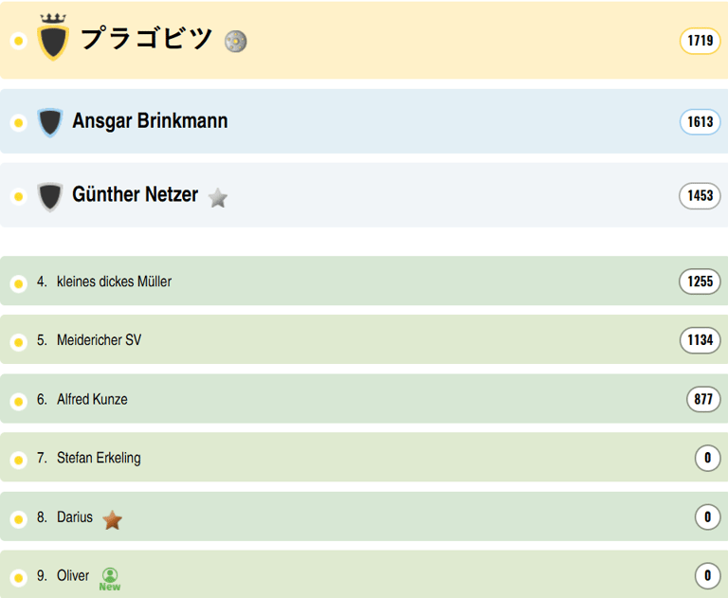
Task: Click the silver shield icon beside Günther Netzer
Action: (x=50, y=196)
